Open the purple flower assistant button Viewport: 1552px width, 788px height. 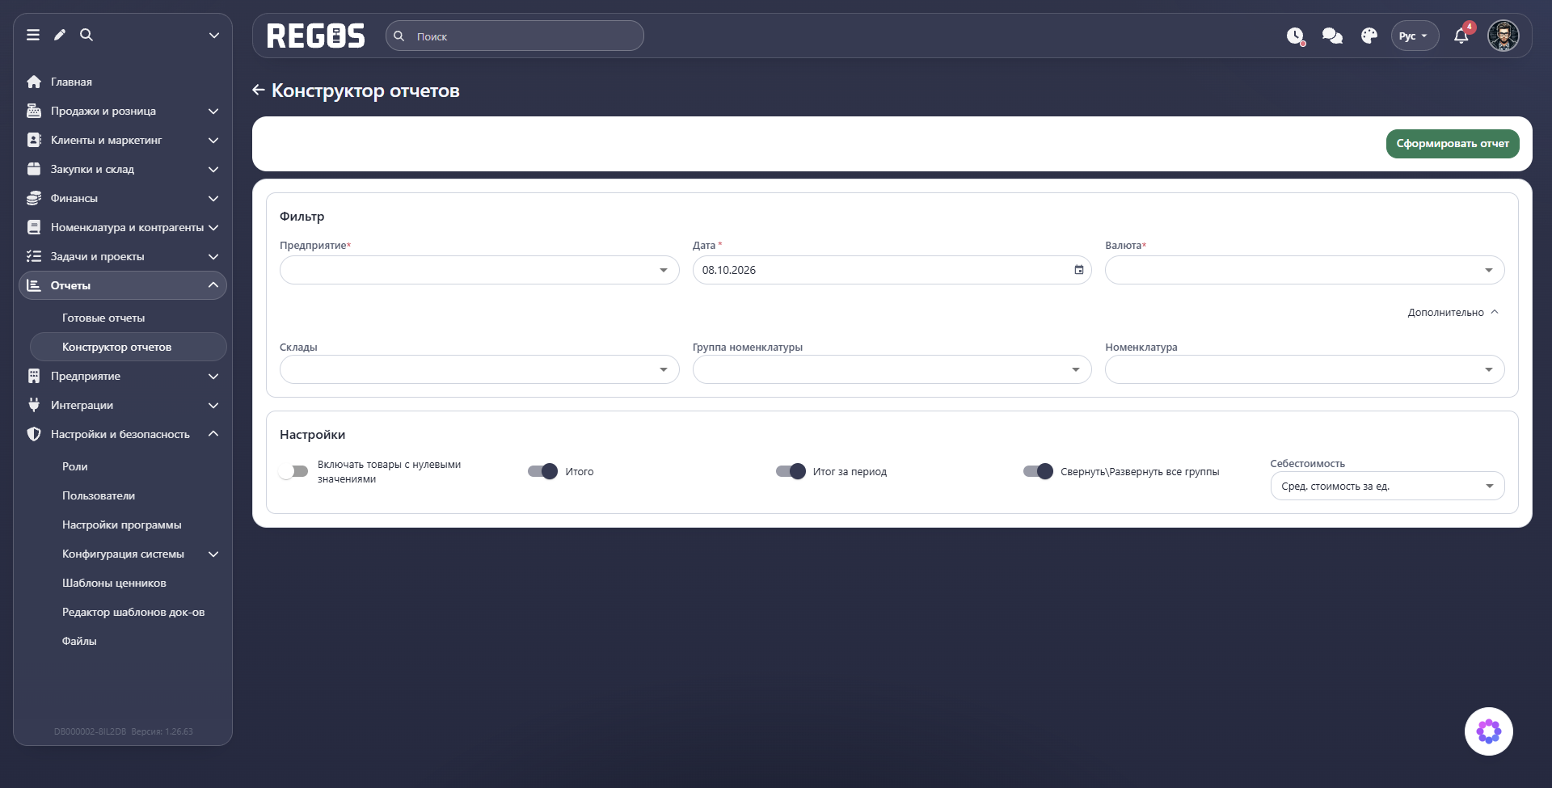[x=1489, y=731]
